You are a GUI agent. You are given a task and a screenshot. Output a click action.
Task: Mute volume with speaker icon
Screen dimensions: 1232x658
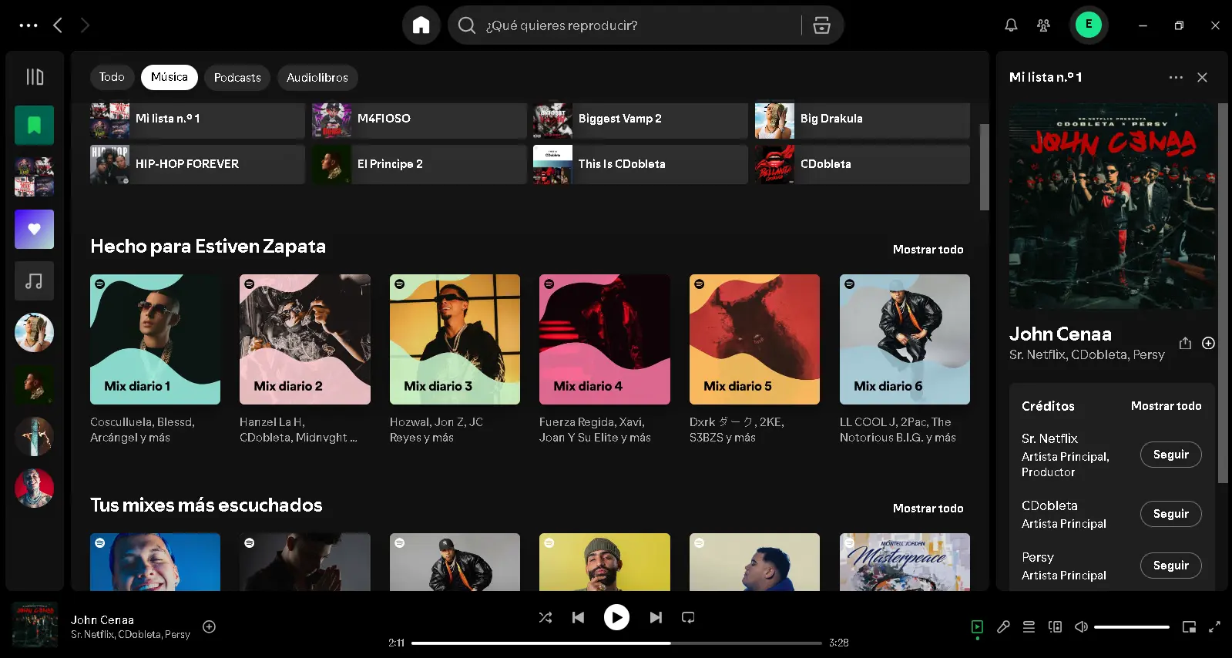pos(1081,626)
